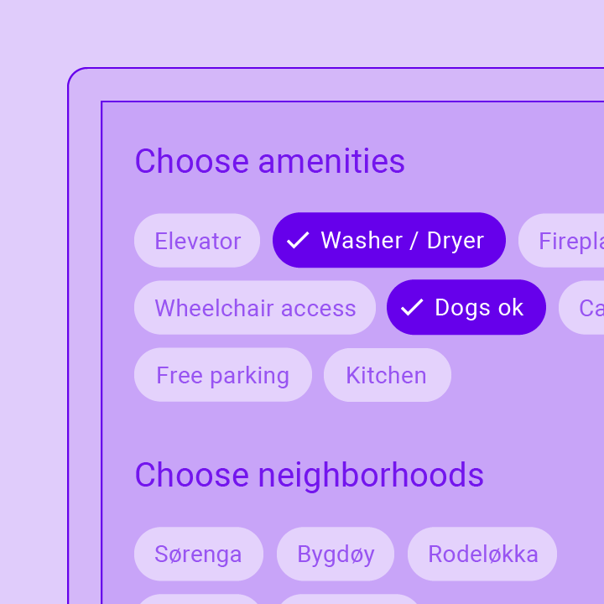The image size is (604, 604).
Task: Pick the Rodeløkka neighborhood chip
Action: [x=482, y=554]
